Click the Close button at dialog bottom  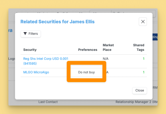coord(140,90)
